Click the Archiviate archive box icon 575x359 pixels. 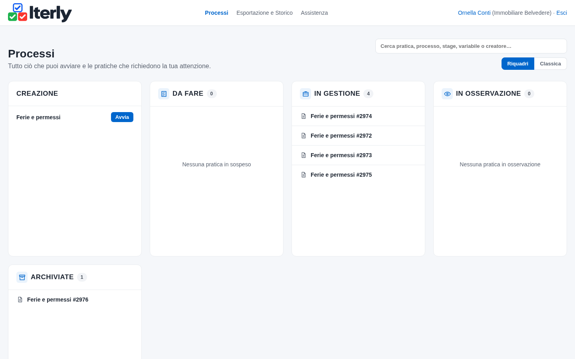(22, 277)
